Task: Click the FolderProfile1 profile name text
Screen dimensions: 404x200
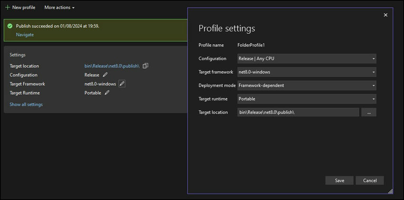Action: pos(251,45)
